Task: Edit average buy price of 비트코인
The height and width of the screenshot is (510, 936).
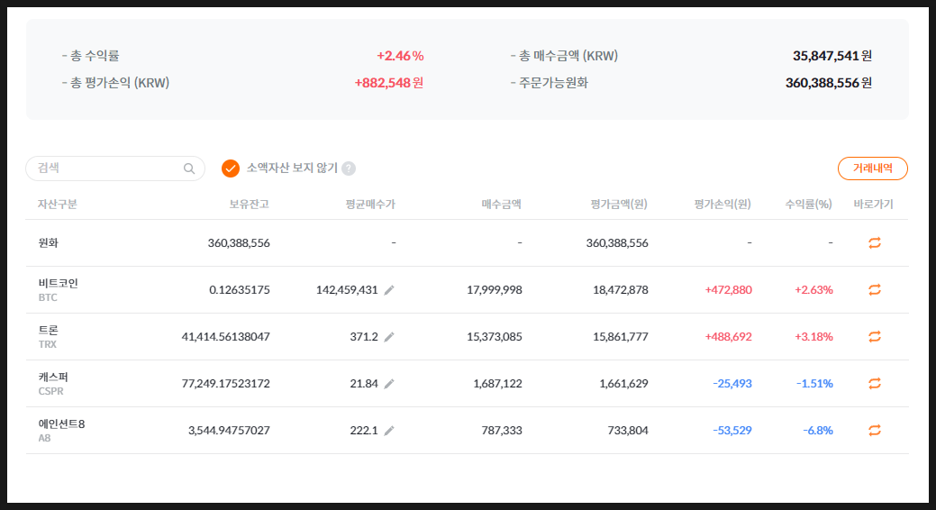Action: click(389, 290)
